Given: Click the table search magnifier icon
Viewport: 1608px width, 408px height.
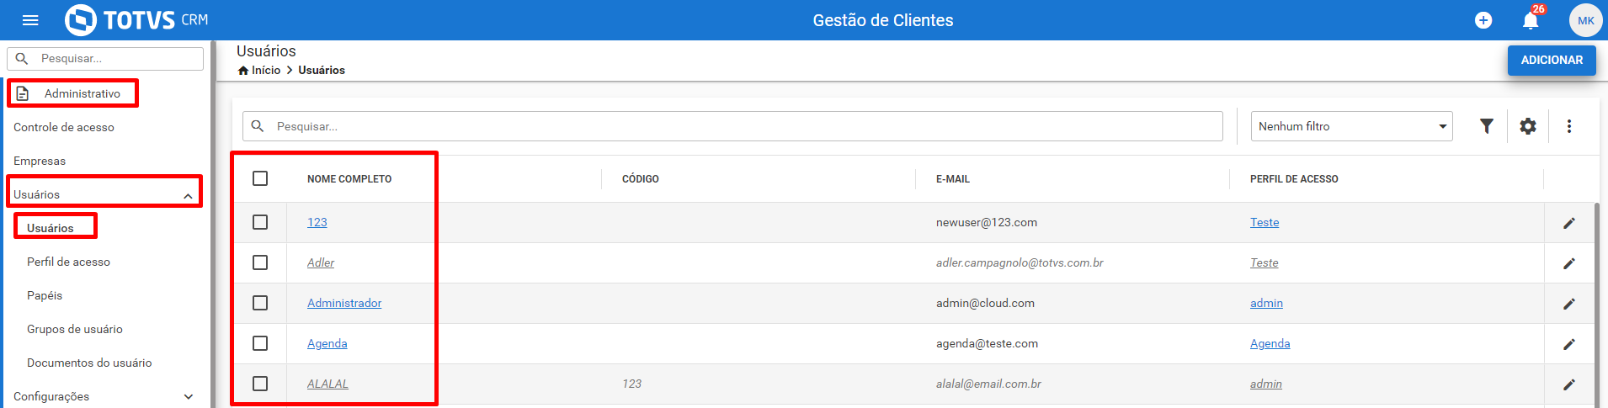Looking at the screenshot, I should [x=258, y=126].
